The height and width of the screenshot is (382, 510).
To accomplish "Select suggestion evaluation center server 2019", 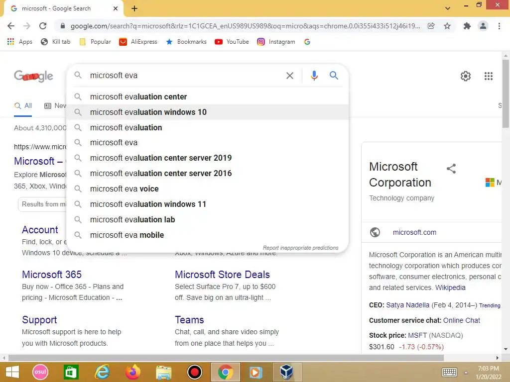I will point(208,158).
